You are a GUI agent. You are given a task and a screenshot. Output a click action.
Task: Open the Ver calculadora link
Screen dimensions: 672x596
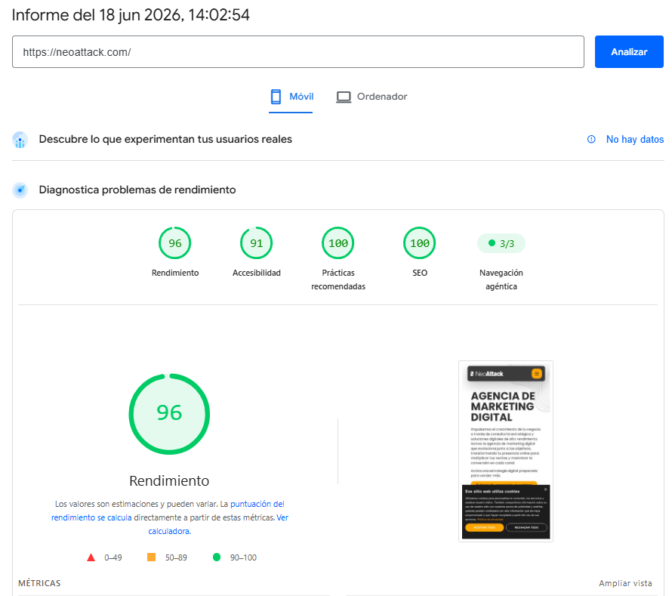point(218,524)
